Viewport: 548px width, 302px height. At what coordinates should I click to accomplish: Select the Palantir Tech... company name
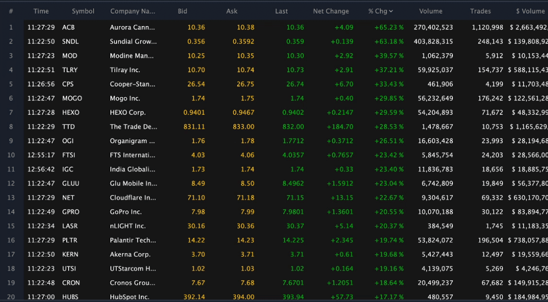[133, 241]
